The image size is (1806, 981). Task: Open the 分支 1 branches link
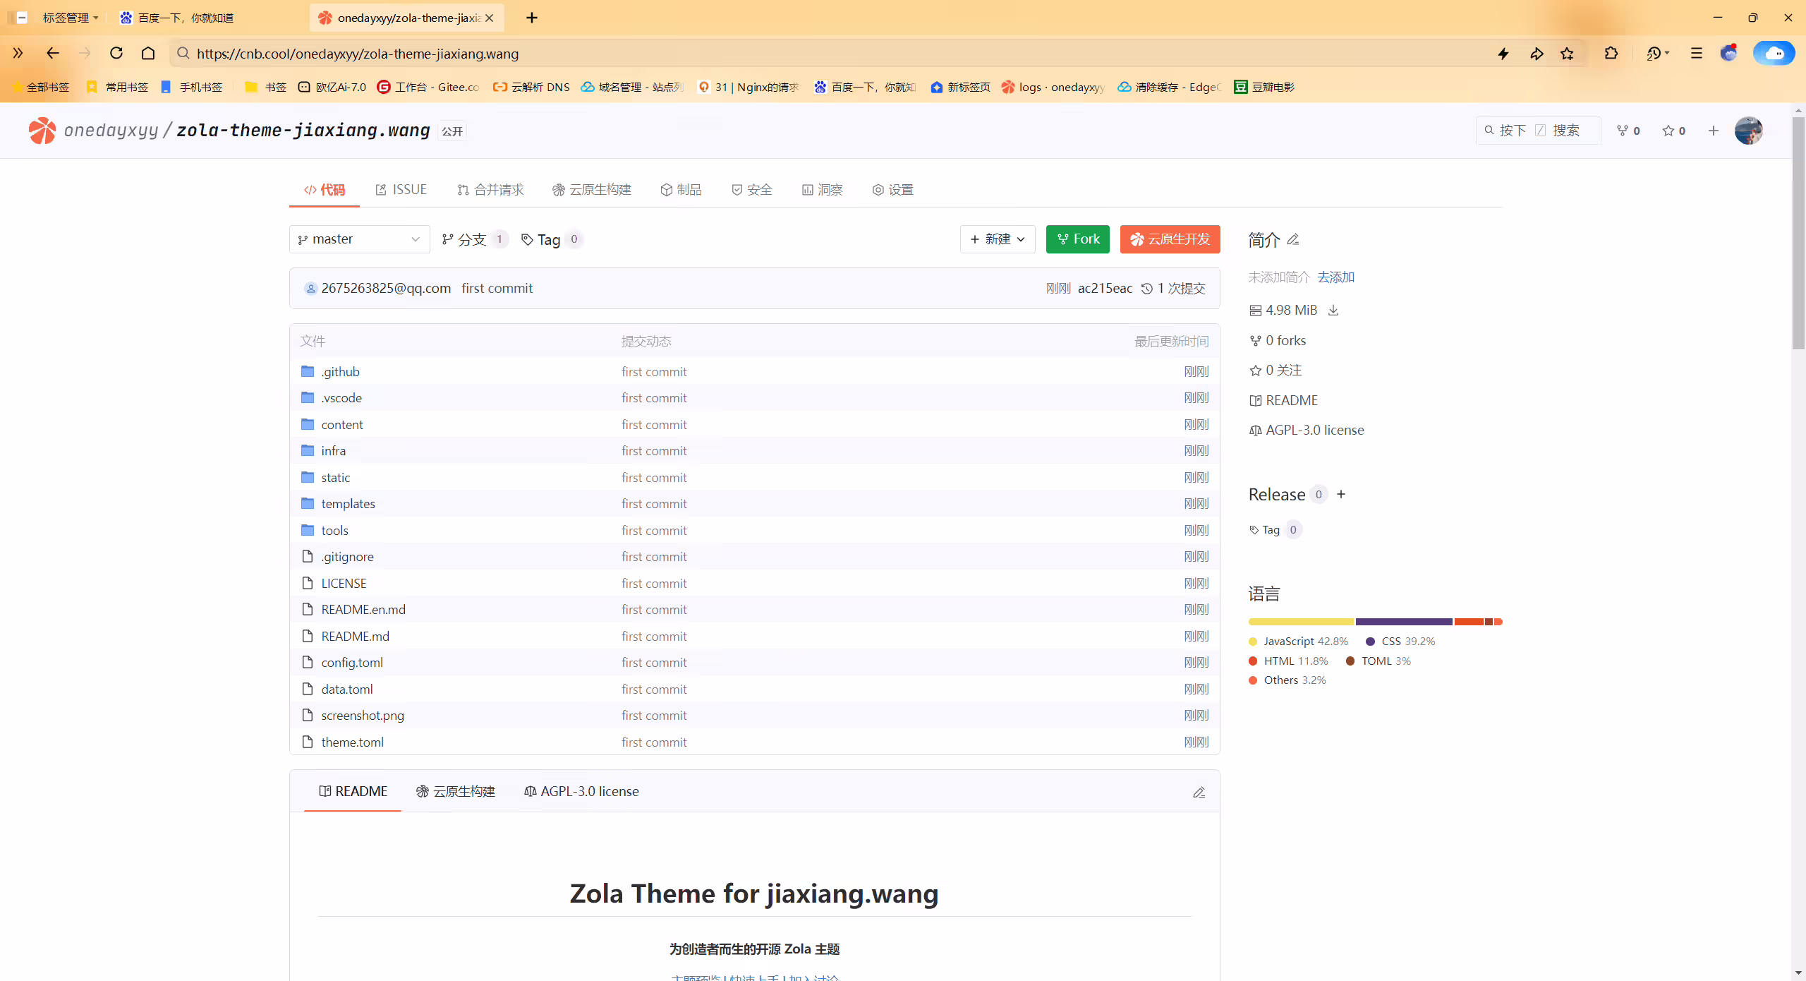pos(474,239)
